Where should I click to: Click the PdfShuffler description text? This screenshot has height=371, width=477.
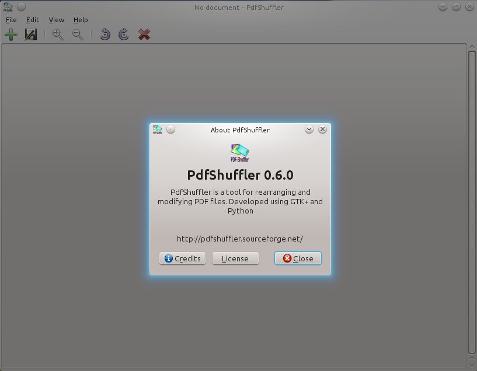(x=240, y=201)
